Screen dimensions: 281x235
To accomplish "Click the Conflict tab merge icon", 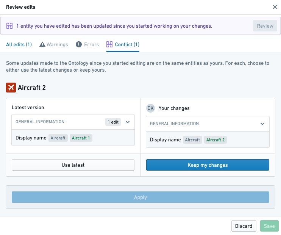I will [109, 44].
